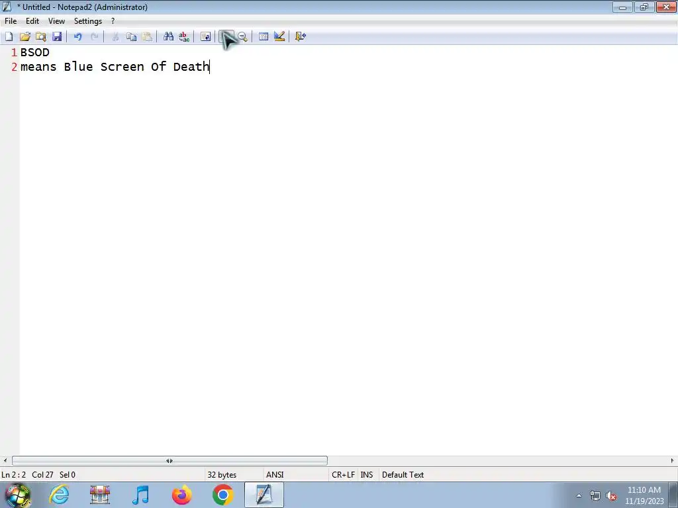Paste from clipboard toolbar icon
Image resolution: width=678 pixels, height=508 pixels.
[147, 37]
